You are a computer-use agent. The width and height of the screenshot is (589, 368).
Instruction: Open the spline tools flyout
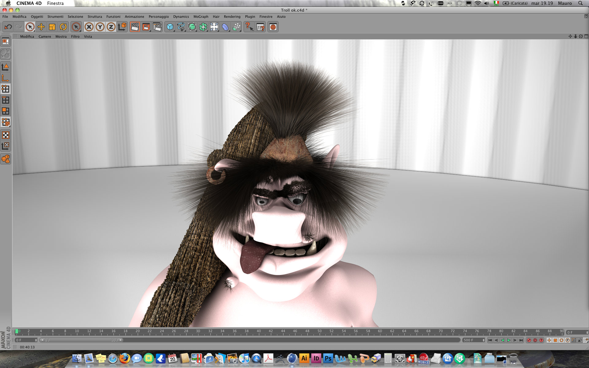[x=181, y=27]
